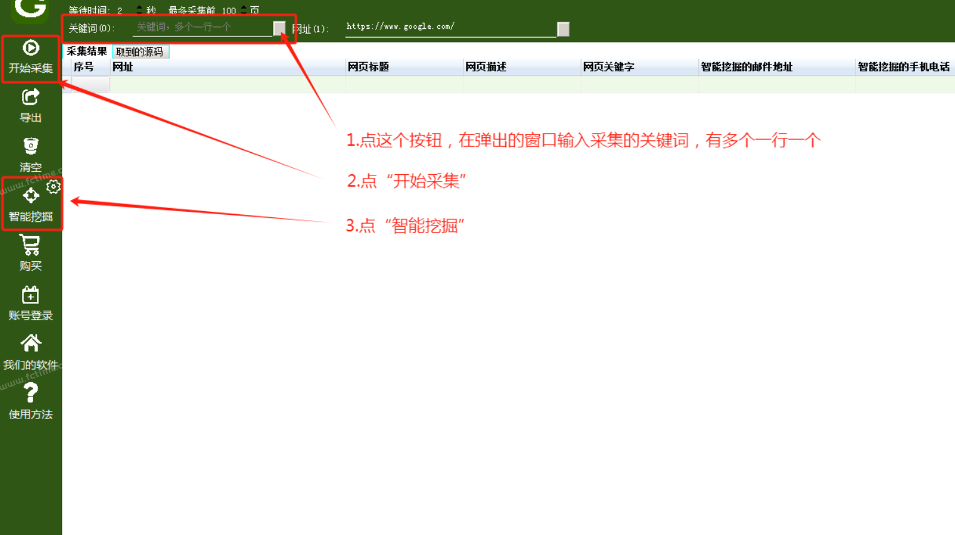Click the 序号 column header
The height and width of the screenshot is (535, 955).
[90, 67]
